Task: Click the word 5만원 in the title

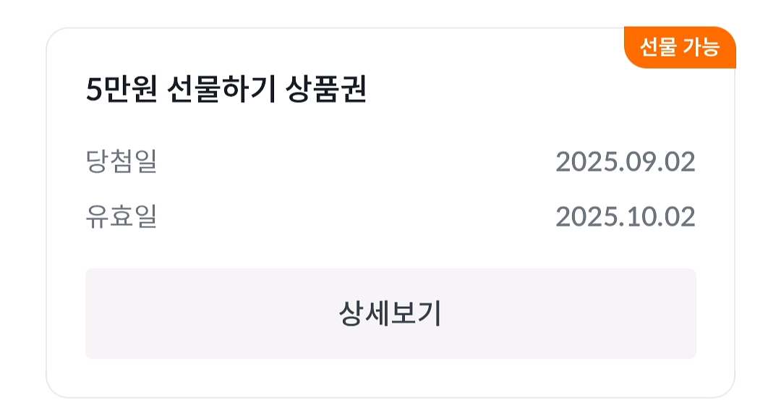Action: click(x=121, y=91)
